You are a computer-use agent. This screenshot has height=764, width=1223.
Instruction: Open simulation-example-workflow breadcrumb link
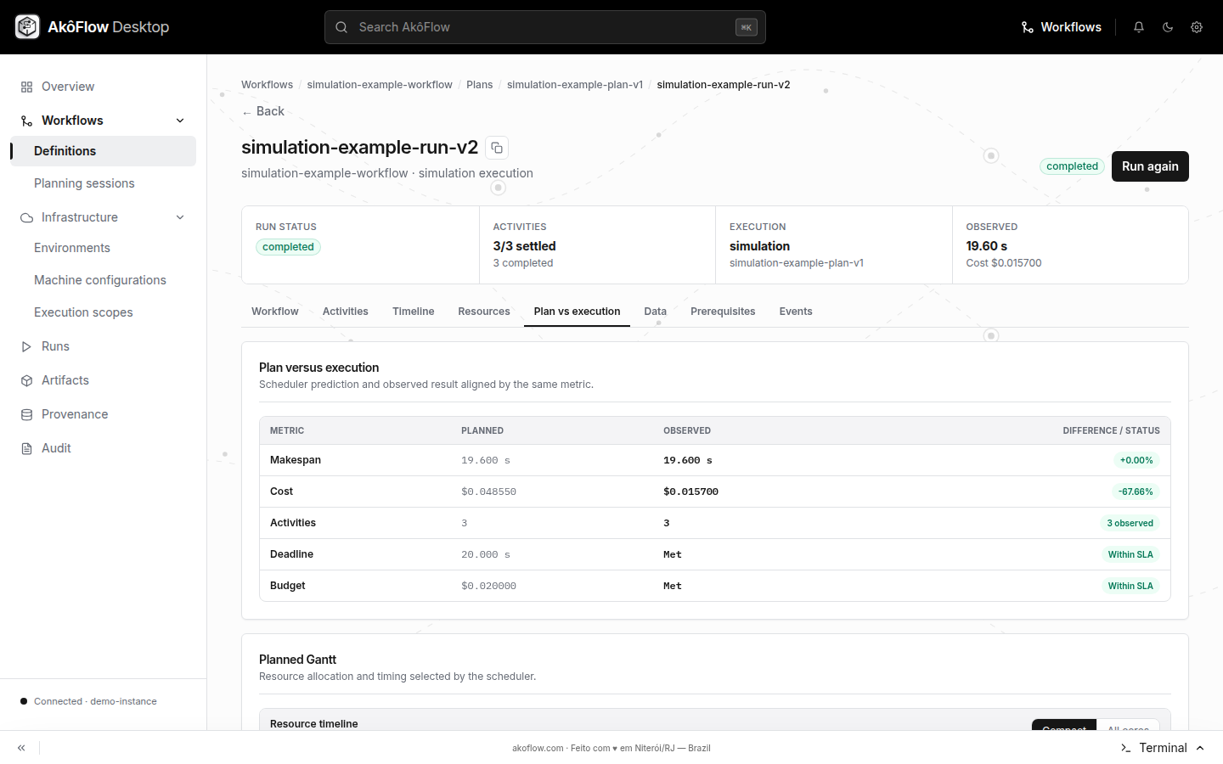point(380,85)
